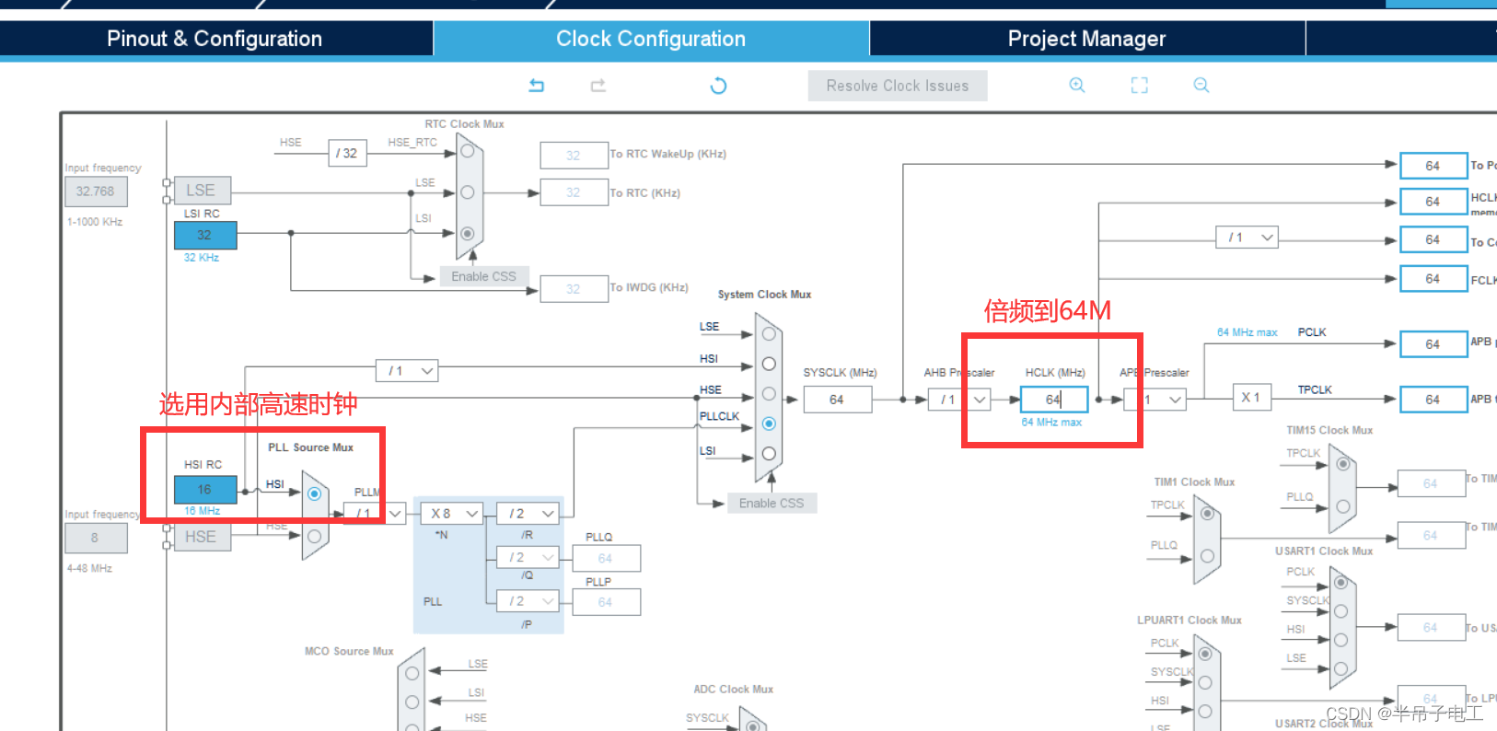This screenshot has width=1497, height=731.
Task: Click the refresh clock tree icon
Action: (x=719, y=86)
